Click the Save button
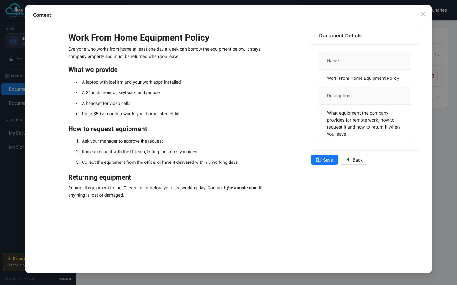The image size is (457, 285). [x=324, y=160]
